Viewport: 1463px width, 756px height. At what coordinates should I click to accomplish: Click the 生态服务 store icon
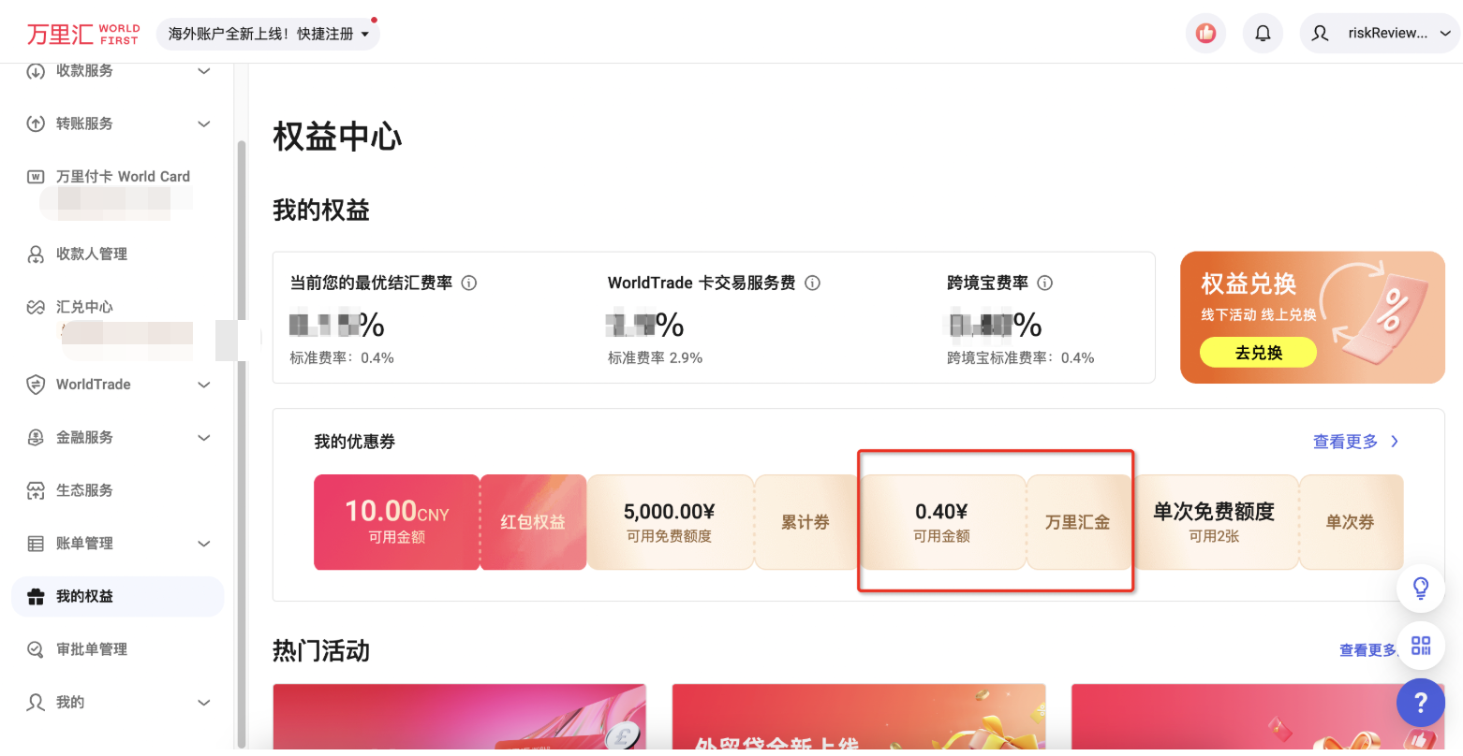(x=36, y=490)
